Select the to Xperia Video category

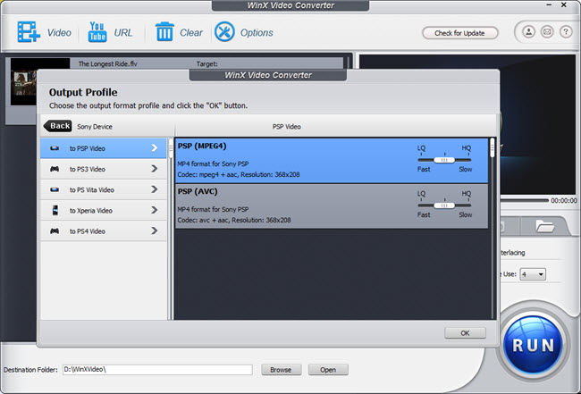(x=104, y=211)
